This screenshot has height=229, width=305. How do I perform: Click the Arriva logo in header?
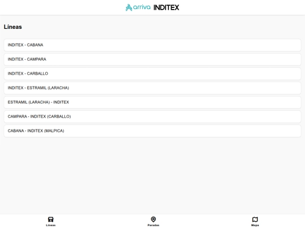[138, 7]
